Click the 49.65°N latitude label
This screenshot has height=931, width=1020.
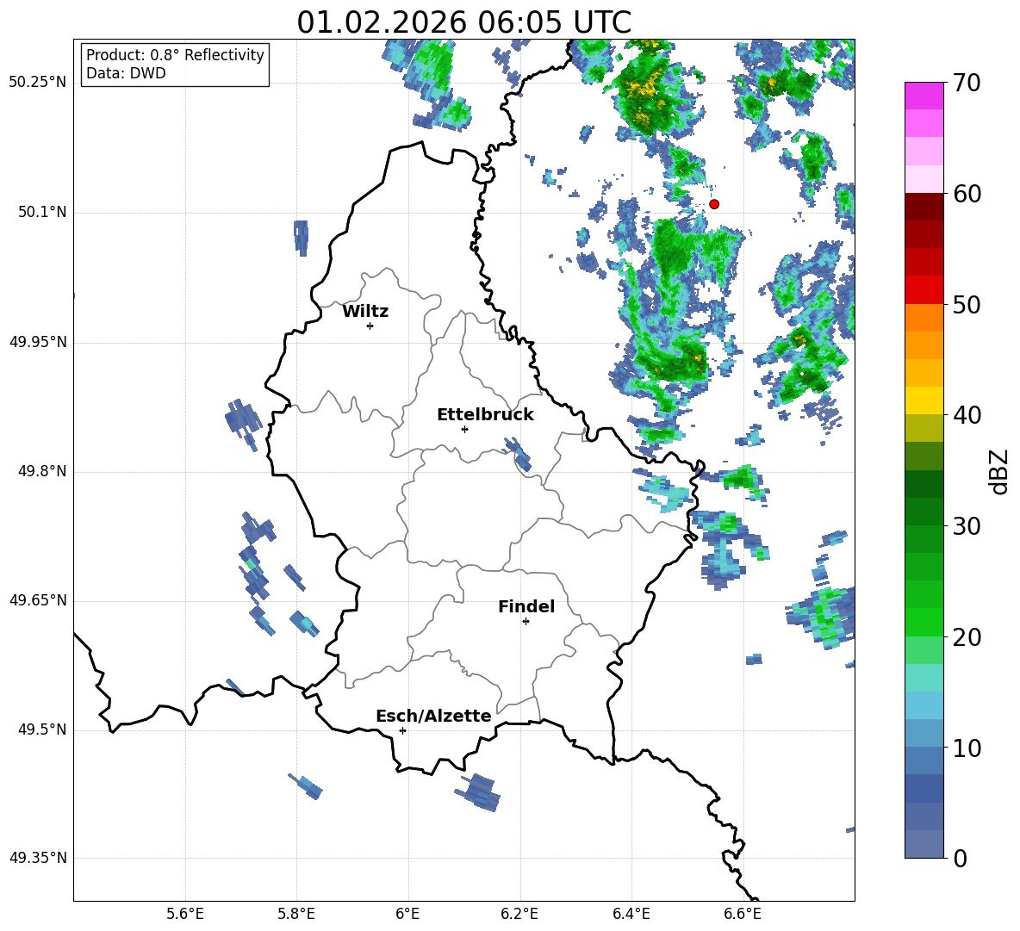[37, 600]
